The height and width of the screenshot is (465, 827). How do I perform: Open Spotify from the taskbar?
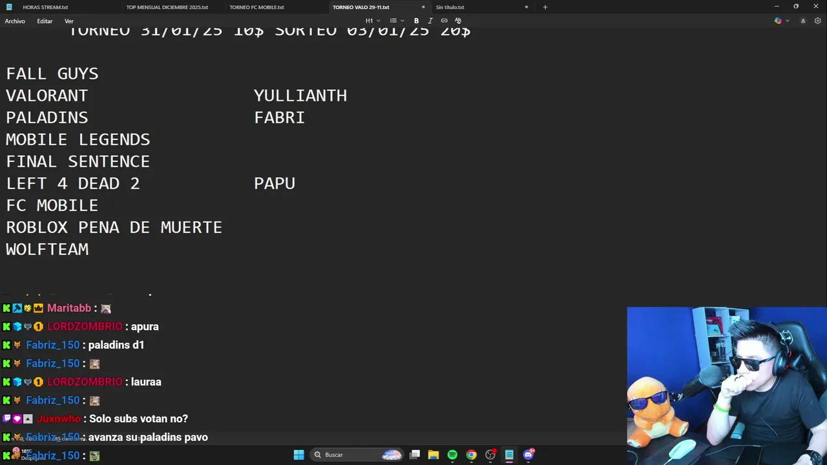point(452,455)
